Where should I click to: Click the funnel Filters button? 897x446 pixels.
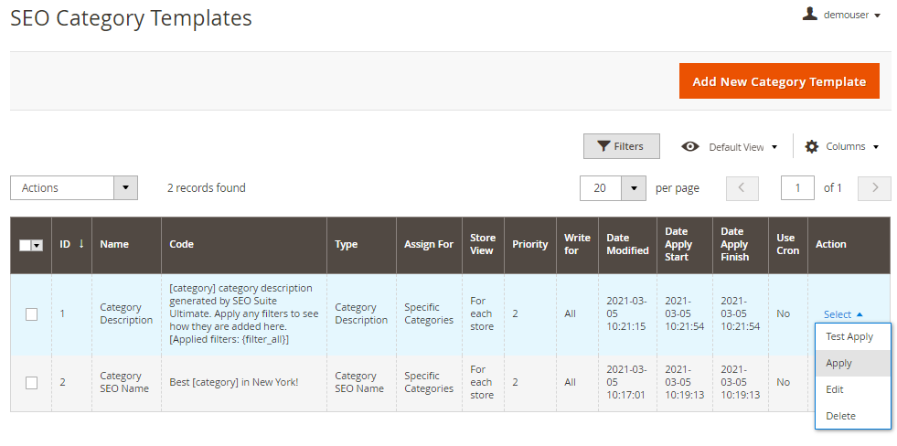click(621, 146)
